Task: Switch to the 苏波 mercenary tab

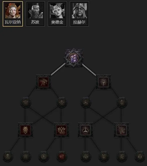Action: 35,14
